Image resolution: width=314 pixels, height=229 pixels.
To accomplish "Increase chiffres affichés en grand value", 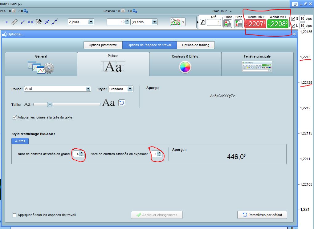I will pos(81,153).
